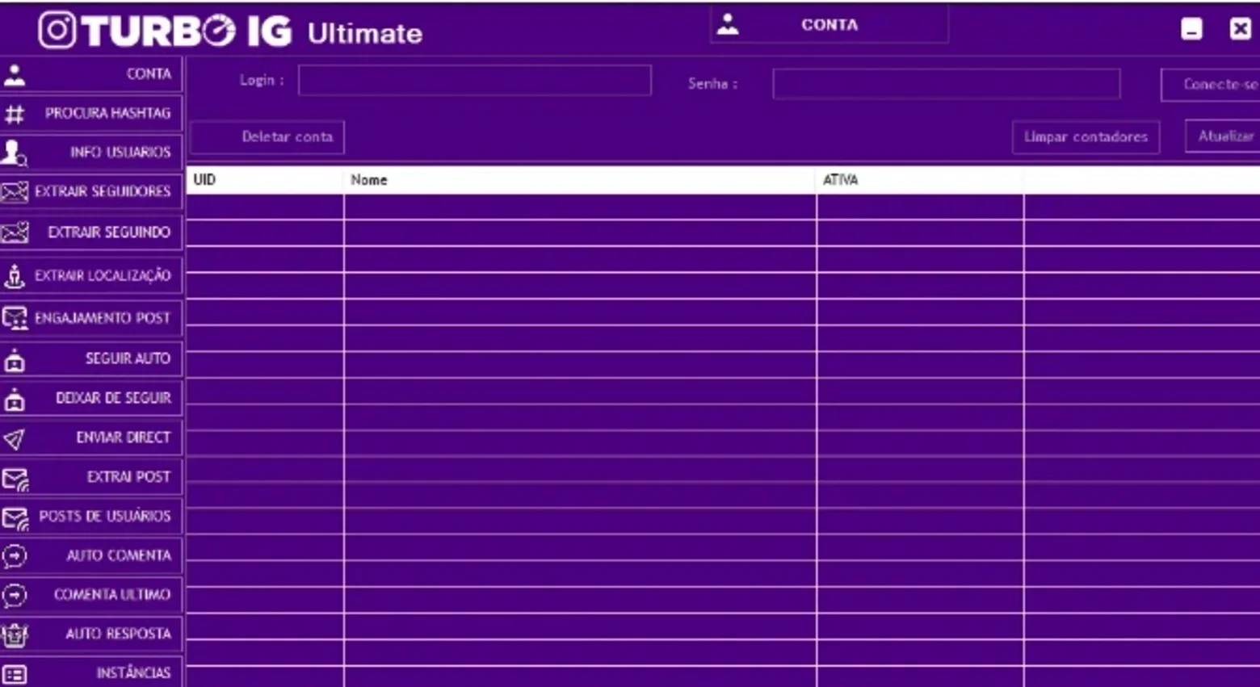This screenshot has height=687, width=1260.
Task: Click the EXTRAIR SEGUINDO envelope icon
Action: (x=15, y=232)
